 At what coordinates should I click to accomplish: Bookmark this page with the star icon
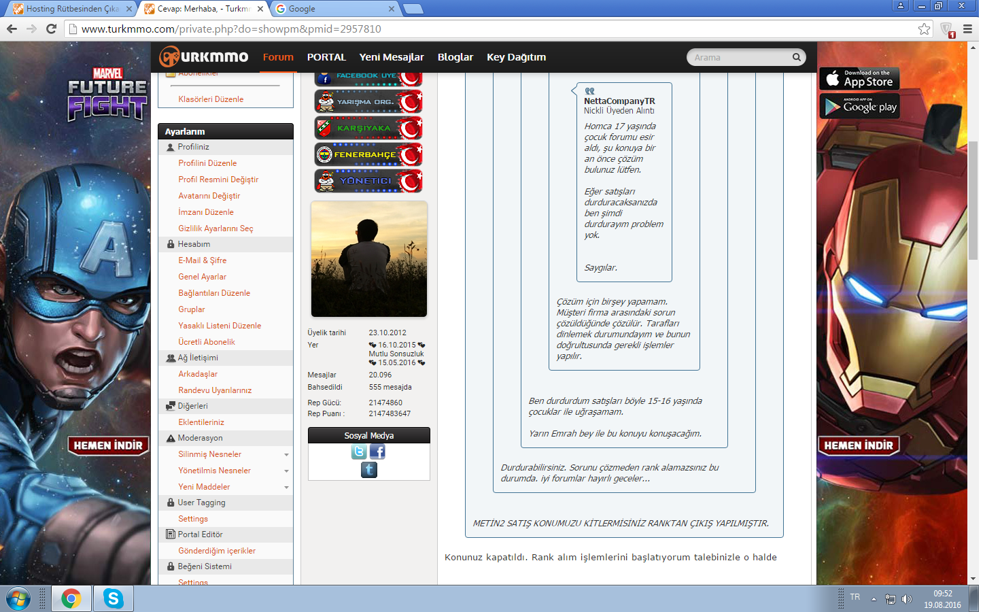click(x=924, y=29)
